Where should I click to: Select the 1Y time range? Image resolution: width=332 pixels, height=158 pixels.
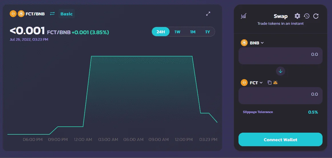pos(208,32)
